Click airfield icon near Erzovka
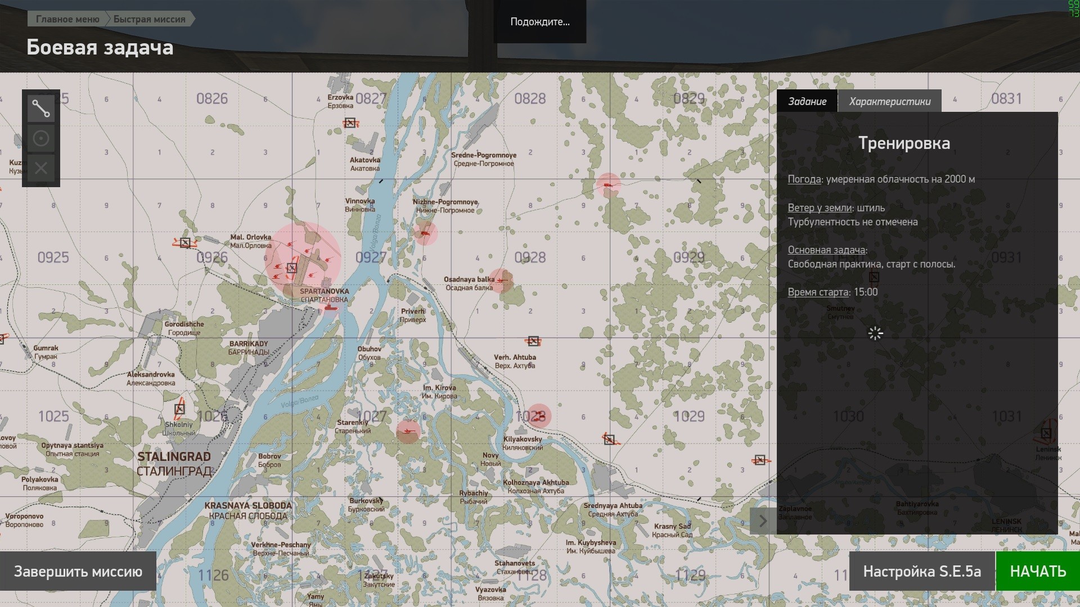This screenshot has height=607, width=1080. [350, 123]
